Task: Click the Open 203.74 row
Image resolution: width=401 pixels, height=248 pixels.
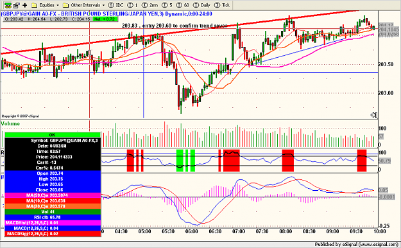Action: click(x=53, y=173)
